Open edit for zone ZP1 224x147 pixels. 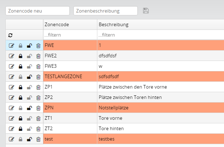point(11,87)
